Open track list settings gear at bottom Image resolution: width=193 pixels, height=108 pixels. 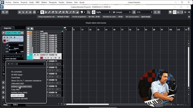[x=62, y=104]
